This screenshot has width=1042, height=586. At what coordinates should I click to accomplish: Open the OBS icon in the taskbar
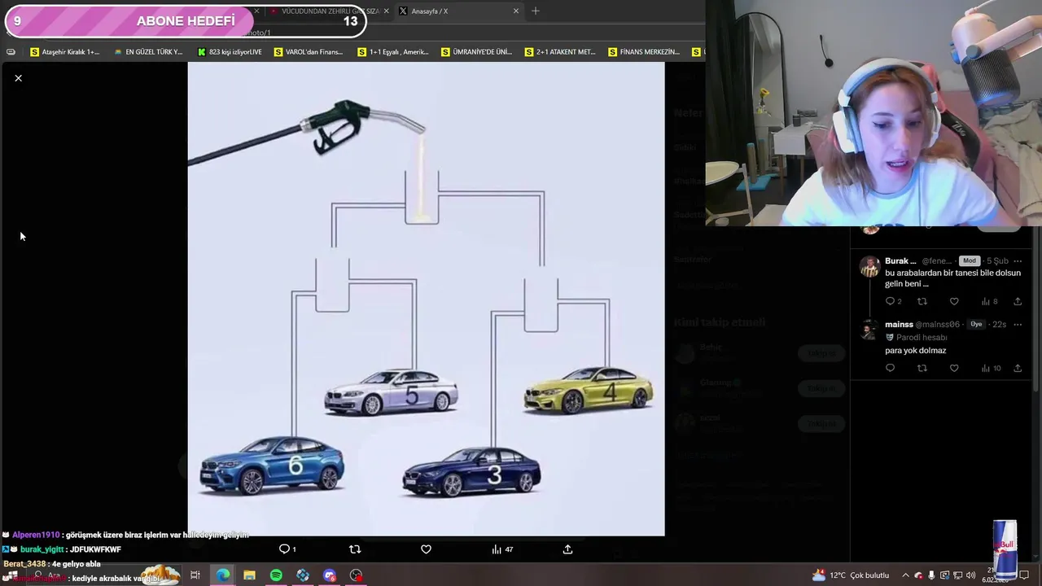click(x=356, y=575)
